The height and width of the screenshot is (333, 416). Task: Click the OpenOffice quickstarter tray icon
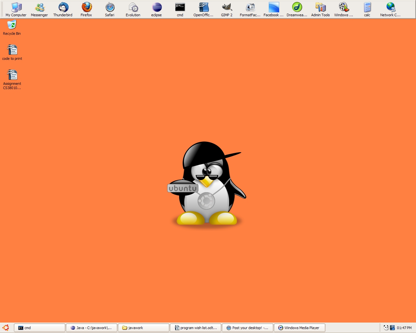tap(392, 328)
